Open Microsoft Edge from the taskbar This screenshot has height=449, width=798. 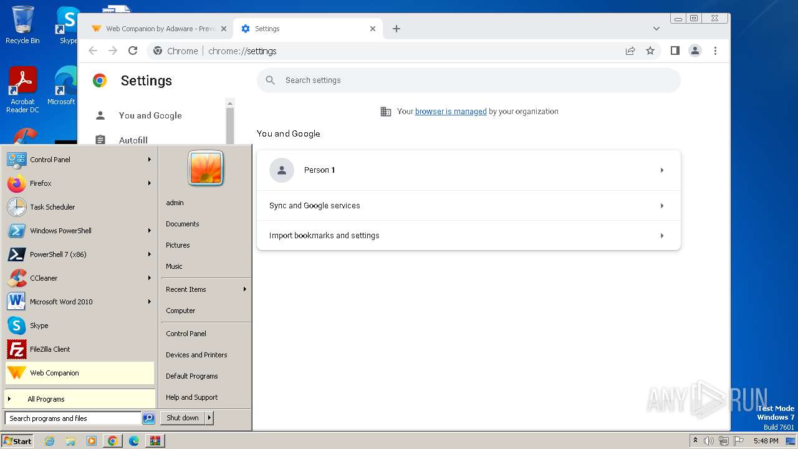click(134, 441)
